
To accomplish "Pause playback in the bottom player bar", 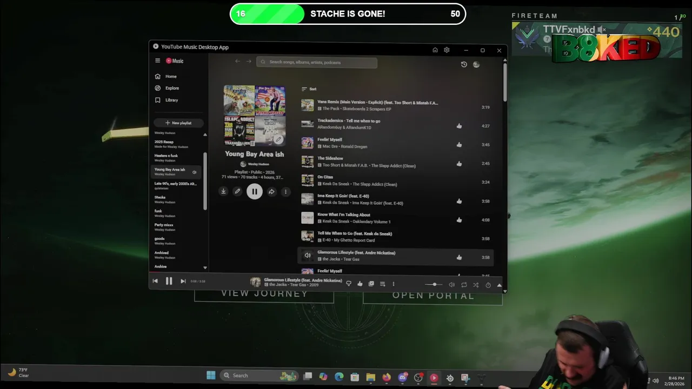I will pyautogui.click(x=169, y=281).
